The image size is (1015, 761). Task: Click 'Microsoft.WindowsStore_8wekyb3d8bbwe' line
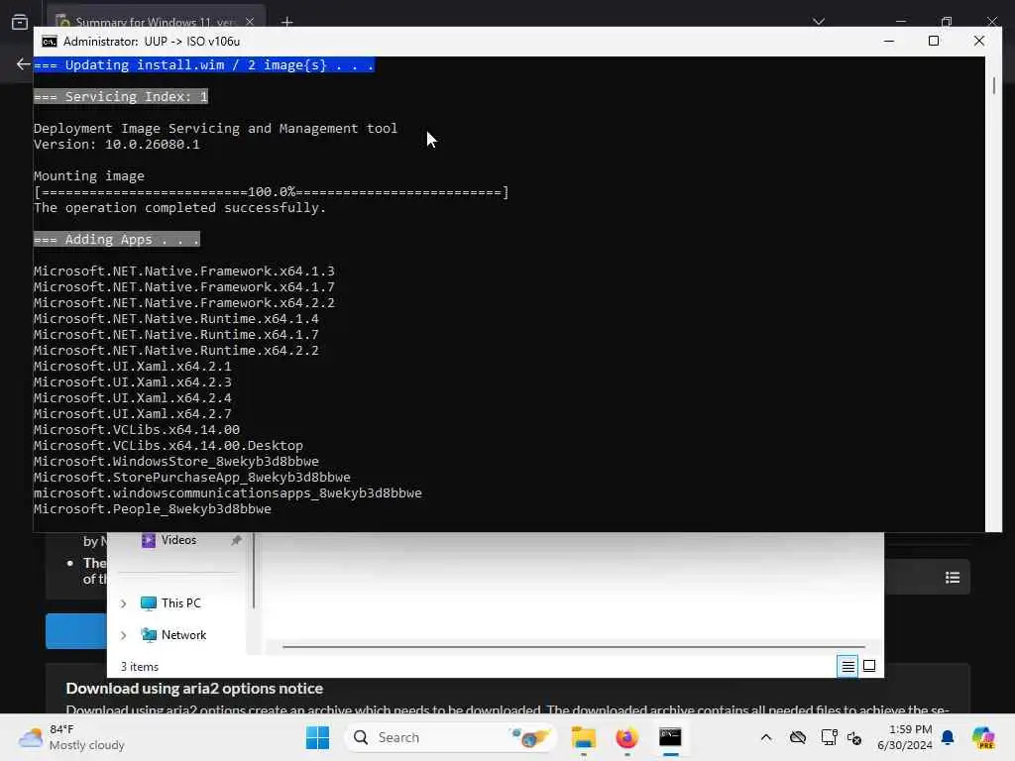176,462
